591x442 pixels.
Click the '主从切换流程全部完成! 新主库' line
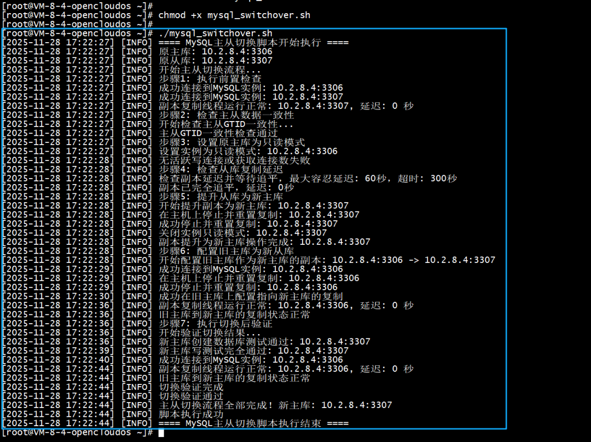(197, 405)
